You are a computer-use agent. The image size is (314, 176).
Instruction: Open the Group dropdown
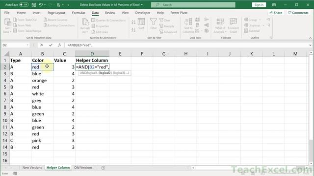point(260,20)
